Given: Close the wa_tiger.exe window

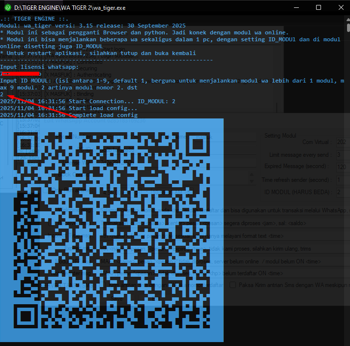Looking at the screenshot, I should [x=340, y=7].
